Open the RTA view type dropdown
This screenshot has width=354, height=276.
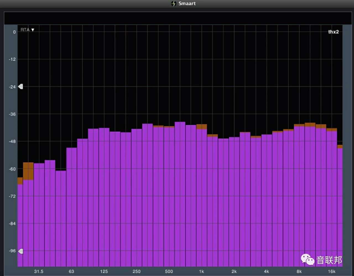pyautogui.click(x=25, y=30)
